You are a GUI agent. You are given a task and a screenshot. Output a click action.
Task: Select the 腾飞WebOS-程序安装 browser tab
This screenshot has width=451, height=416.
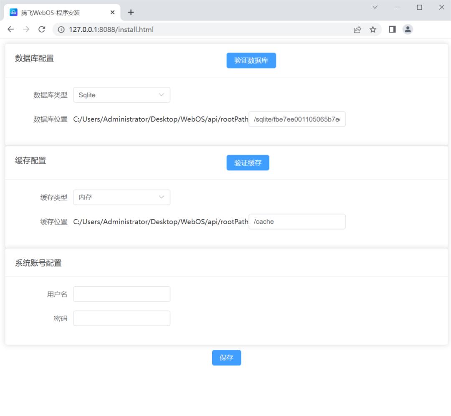coord(58,12)
